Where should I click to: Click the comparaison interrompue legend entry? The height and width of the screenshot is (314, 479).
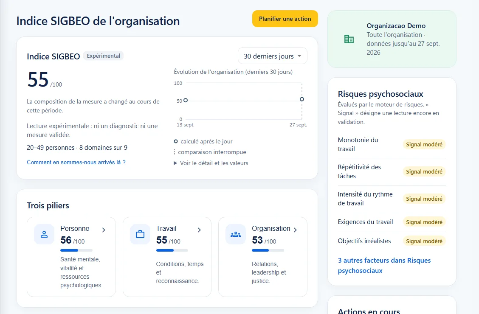210,152
